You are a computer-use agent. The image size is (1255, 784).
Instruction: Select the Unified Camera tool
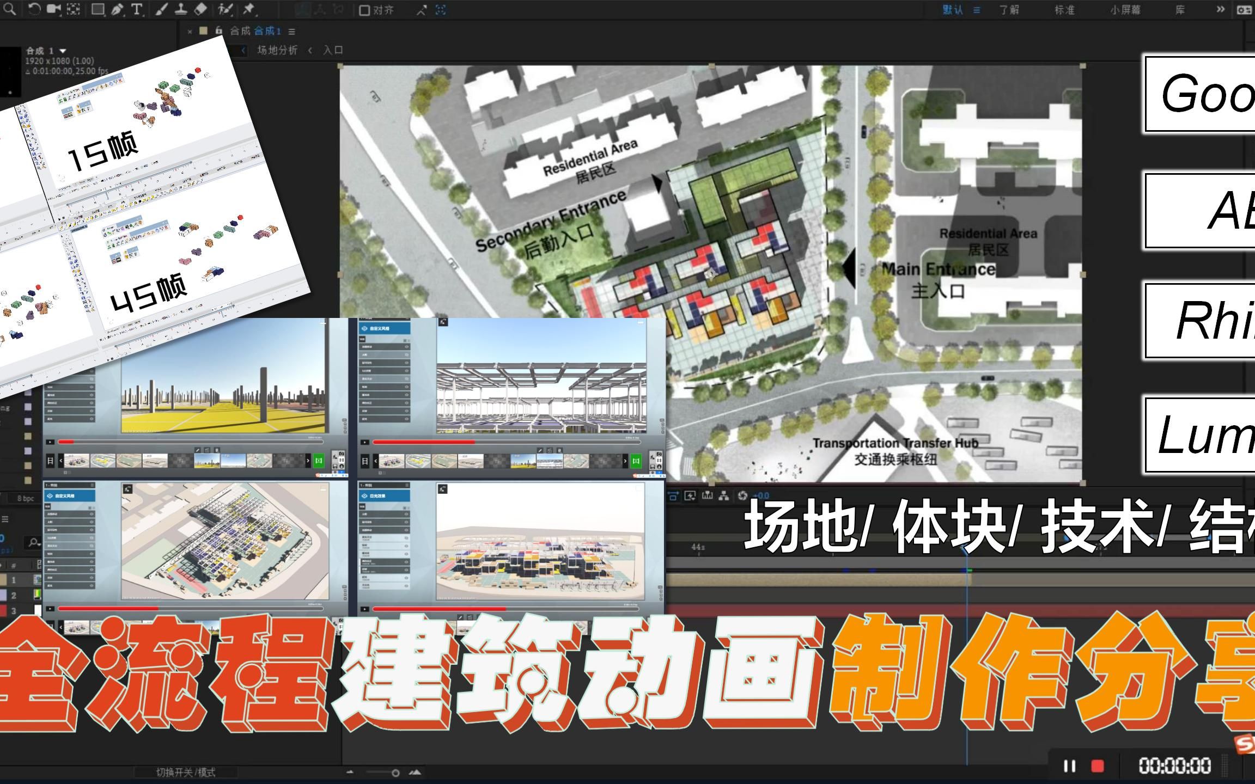pos(53,9)
